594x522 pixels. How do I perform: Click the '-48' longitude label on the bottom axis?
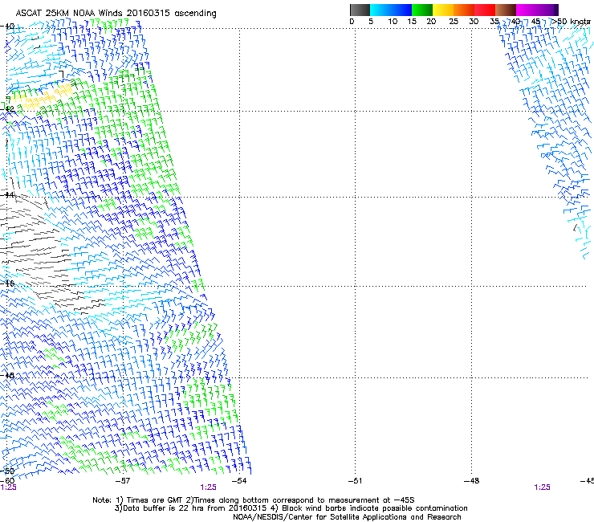click(x=472, y=481)
